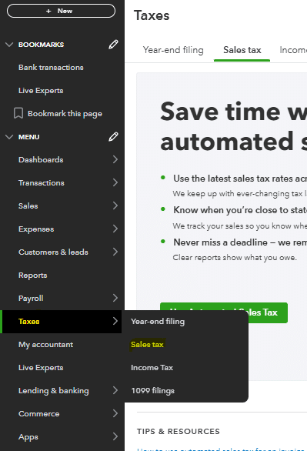Expand the Apps submenu arrow
307x451 pixels.
115,436
